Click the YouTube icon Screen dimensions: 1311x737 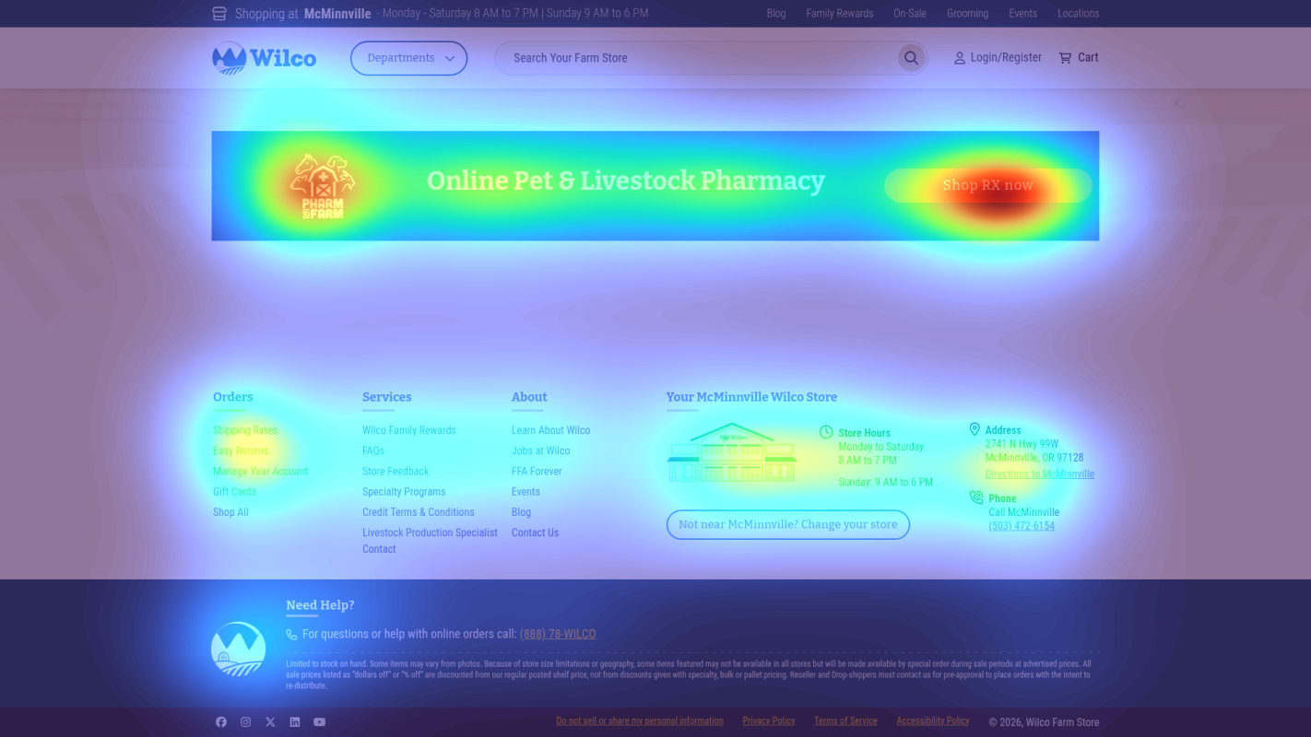coord(319,721)
